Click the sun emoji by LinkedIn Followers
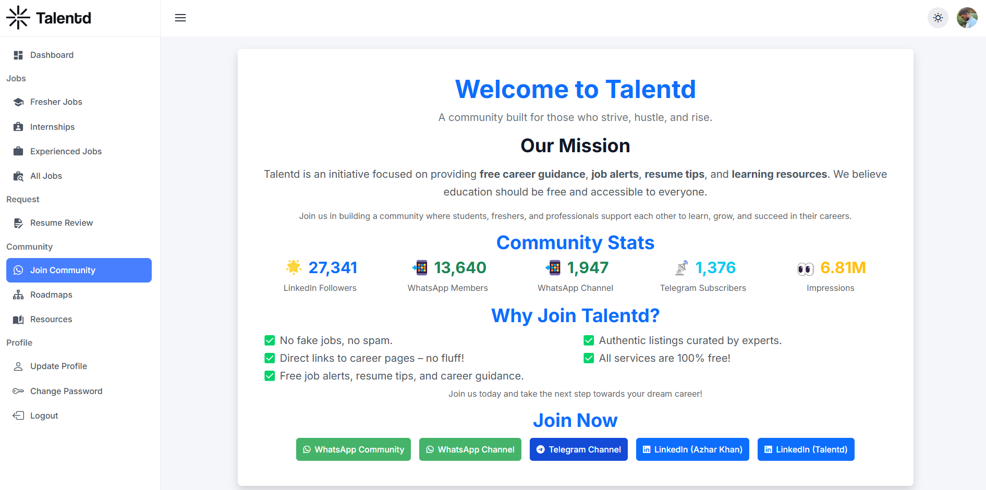Viewport: 986px width, 490px height. tap(294, 267)
